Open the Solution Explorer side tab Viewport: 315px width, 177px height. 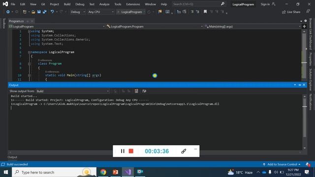pos(311,80)
